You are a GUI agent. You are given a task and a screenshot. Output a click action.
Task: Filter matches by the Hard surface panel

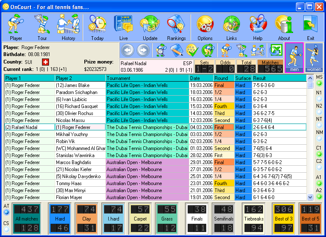(x=60, y=219)
